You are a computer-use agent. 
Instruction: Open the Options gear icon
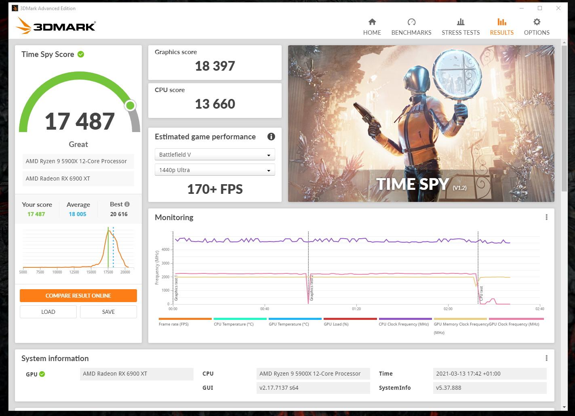tap(537, 22)
